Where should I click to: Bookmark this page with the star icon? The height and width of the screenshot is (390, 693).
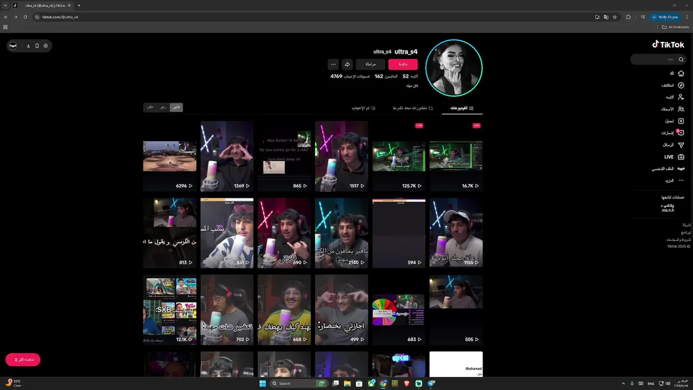(614, 17)
